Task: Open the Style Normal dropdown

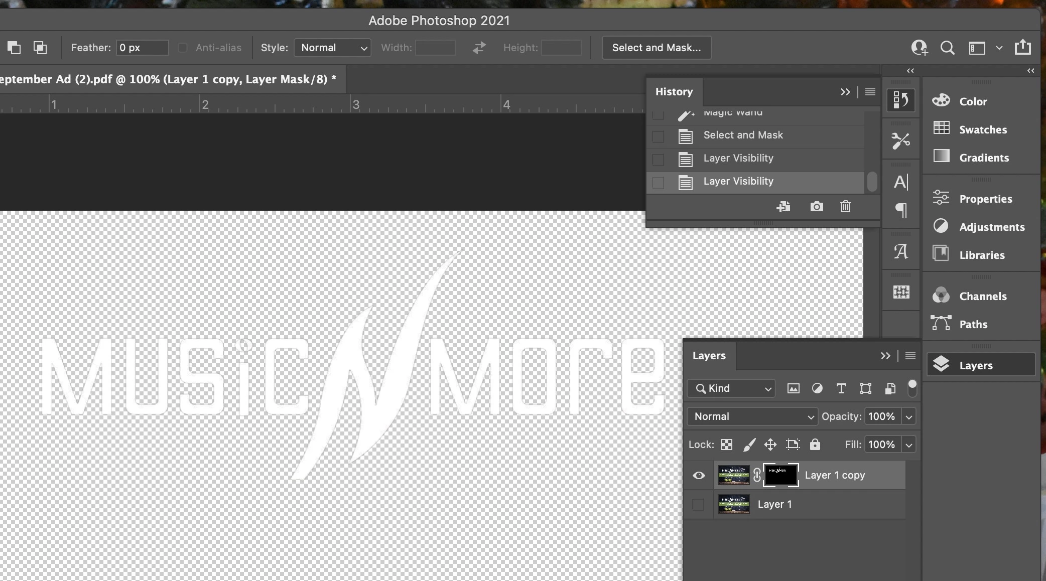Action: click(x=333, y=48)
